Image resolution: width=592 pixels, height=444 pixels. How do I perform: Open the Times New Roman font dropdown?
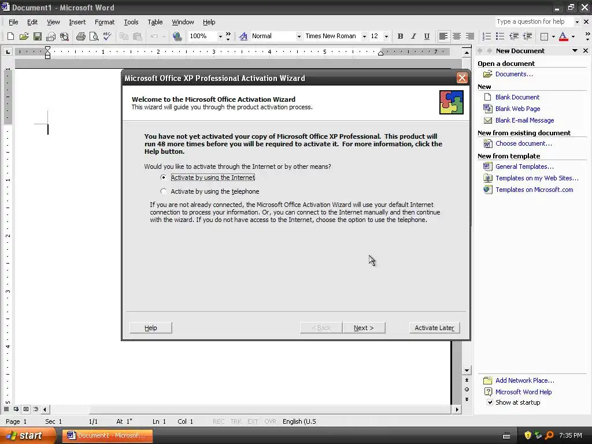coord(364,36)
